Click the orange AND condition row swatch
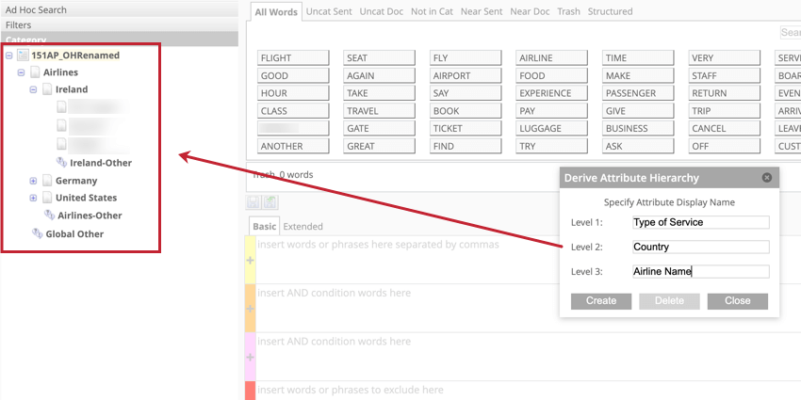The width and height of the screenshot is (801, 400). 251,308
